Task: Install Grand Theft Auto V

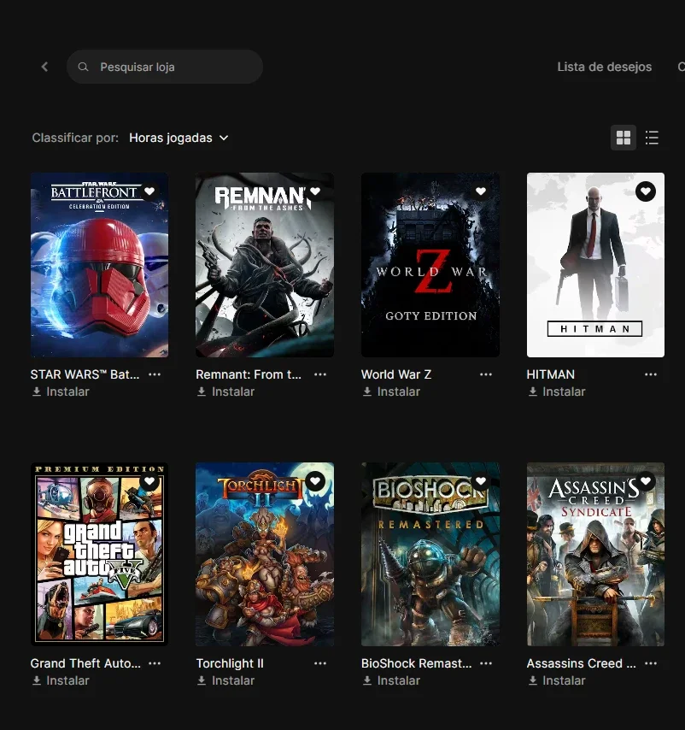Action: click(x=61, y=680)
